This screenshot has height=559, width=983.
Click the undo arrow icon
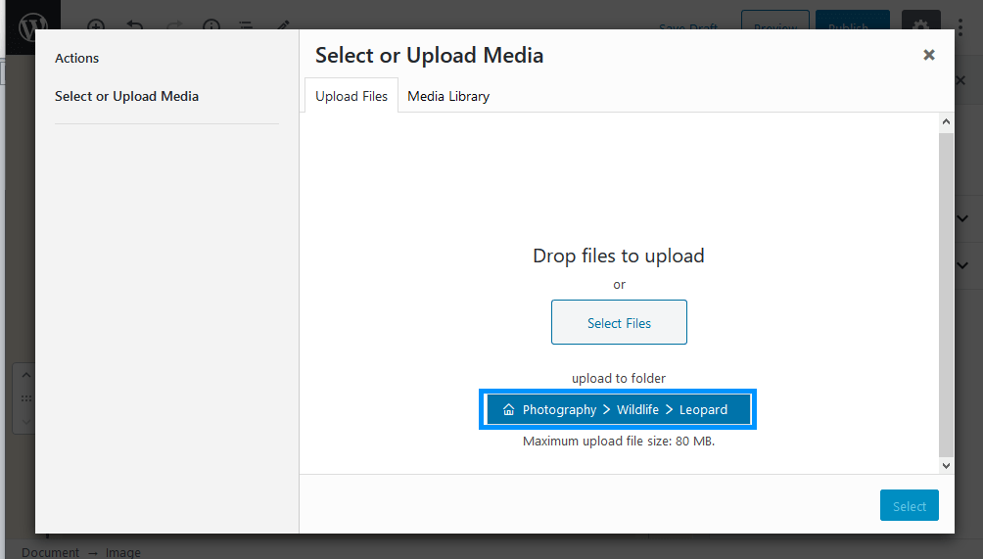pyautogui.click(x=134, y=26)
